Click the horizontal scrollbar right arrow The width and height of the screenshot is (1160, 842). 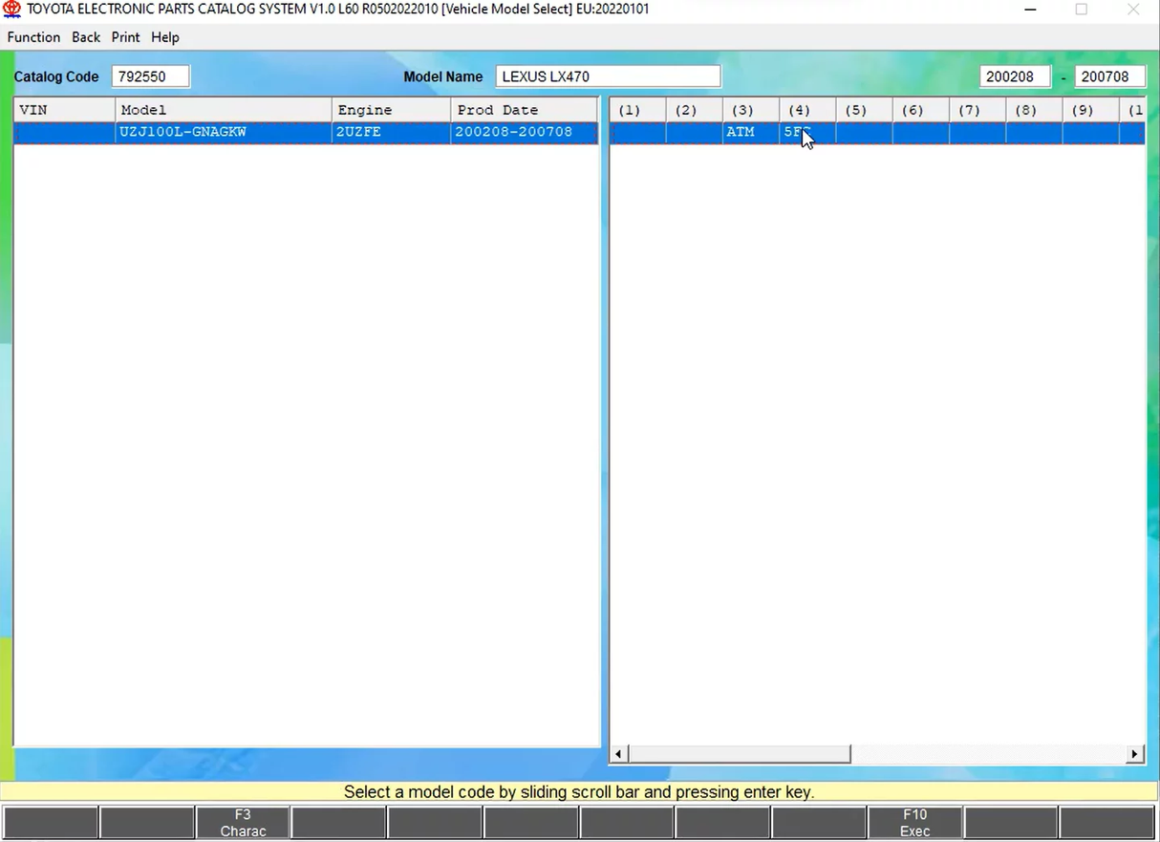(x=1134, y=754)
